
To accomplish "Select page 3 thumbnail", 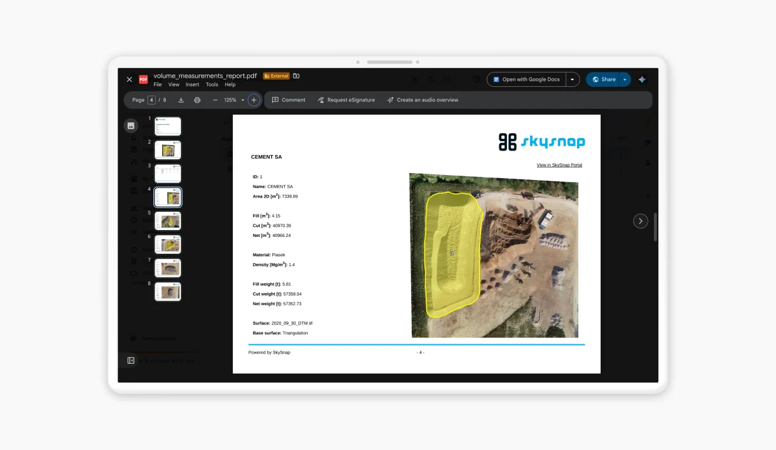I will pos(168,173).
